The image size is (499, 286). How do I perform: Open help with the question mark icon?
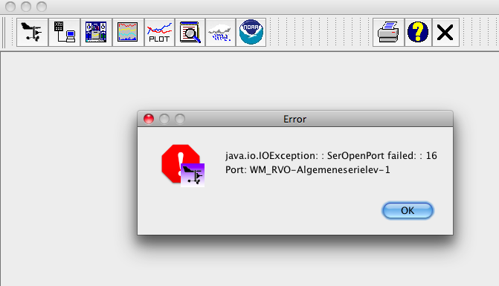tap(418, 32)
